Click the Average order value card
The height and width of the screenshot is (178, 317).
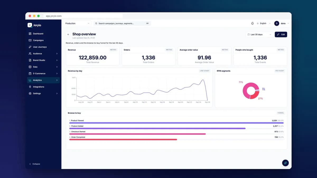click(204, 56)
